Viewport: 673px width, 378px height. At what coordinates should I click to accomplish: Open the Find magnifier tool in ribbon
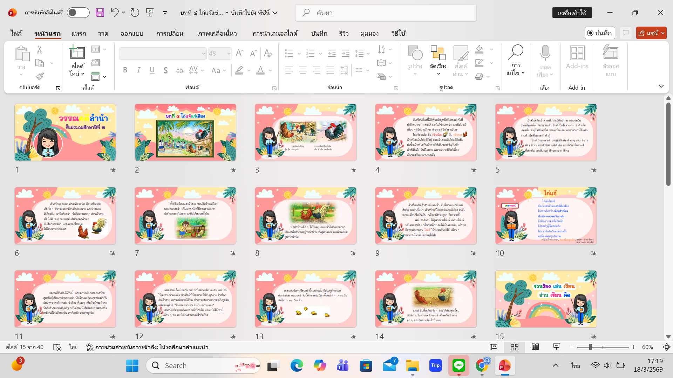pos(516,52)
